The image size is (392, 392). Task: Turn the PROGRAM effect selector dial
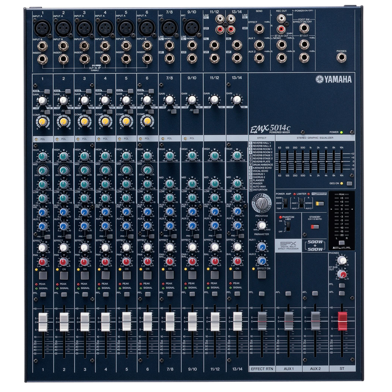[261, 203]
